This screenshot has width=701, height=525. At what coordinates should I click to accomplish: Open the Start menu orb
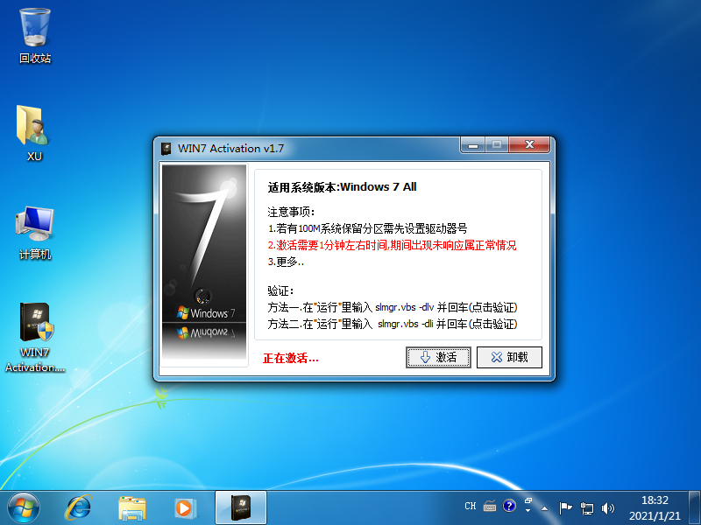22,507
